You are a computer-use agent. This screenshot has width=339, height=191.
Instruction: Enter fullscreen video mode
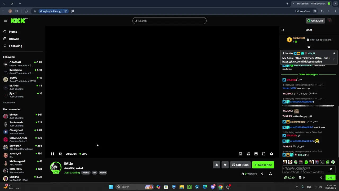pos(264,154)
